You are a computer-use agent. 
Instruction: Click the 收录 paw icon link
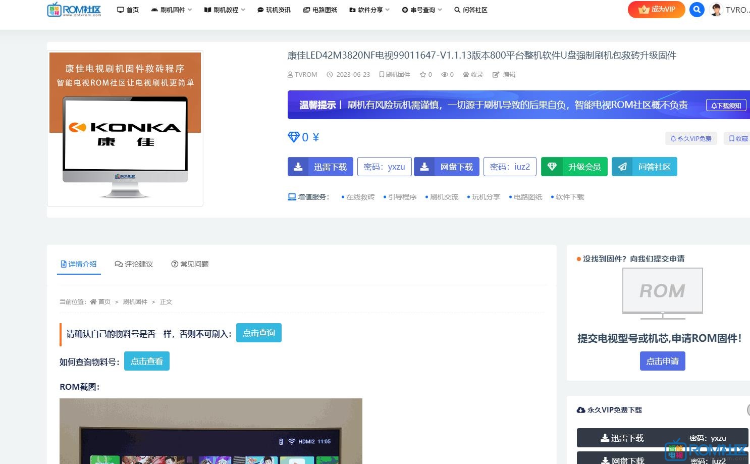[473, 75]
